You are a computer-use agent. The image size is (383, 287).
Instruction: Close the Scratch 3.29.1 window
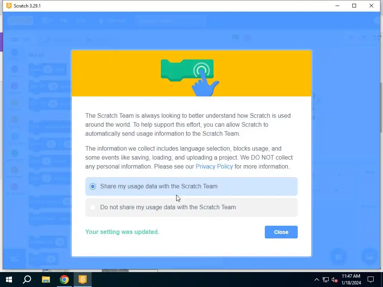click(371, 6)
